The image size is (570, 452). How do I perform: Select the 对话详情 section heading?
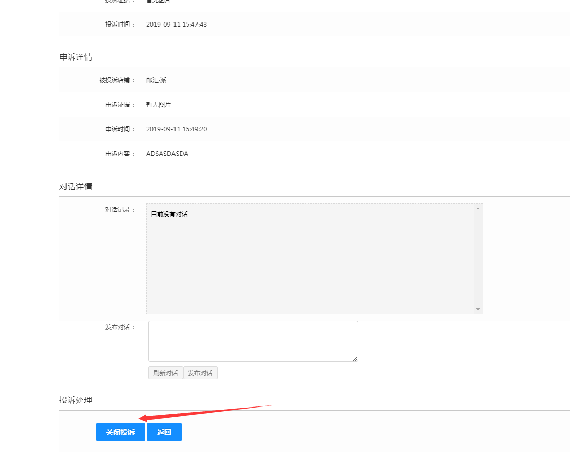click(76, 187)
